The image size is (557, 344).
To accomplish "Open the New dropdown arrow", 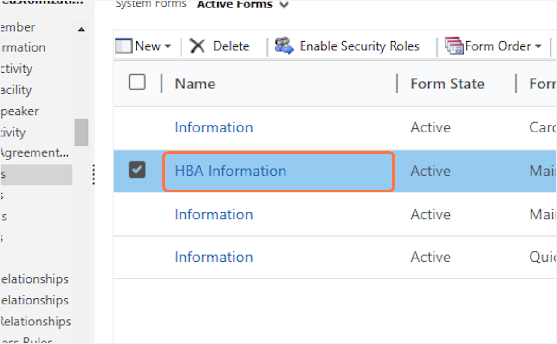I will [x=168, y=46].
